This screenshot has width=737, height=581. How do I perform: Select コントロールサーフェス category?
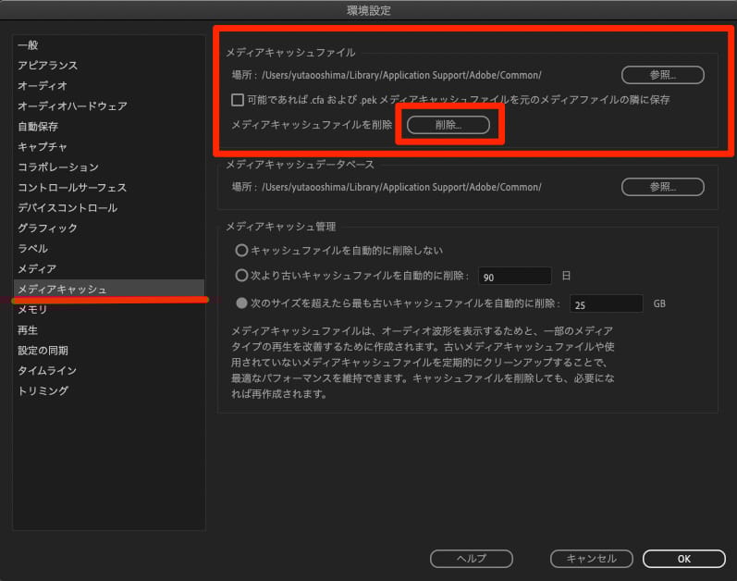click(x=72, y=188)
